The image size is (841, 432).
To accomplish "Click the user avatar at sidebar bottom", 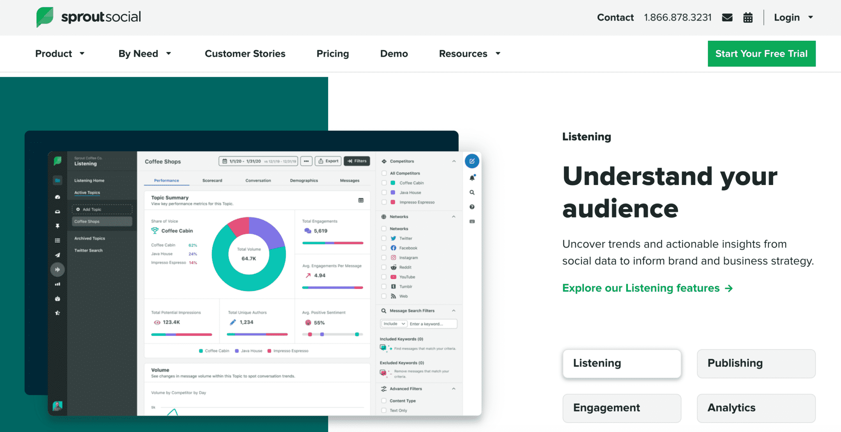I will (57, 406).
